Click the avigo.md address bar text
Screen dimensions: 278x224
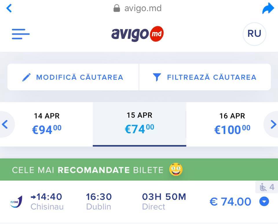pyautogui.click(x=143, y=8)
